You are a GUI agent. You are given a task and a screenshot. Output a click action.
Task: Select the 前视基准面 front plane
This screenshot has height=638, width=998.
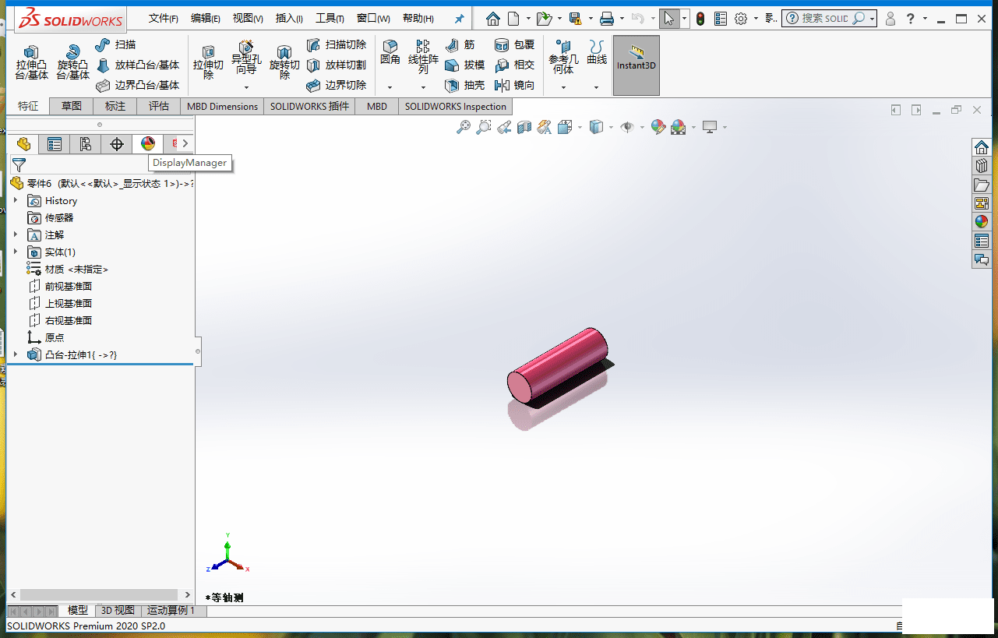point(61,286)
